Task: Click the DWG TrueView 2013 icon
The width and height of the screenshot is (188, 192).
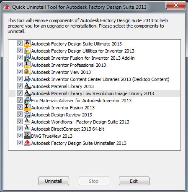Action: click(27, 136)
